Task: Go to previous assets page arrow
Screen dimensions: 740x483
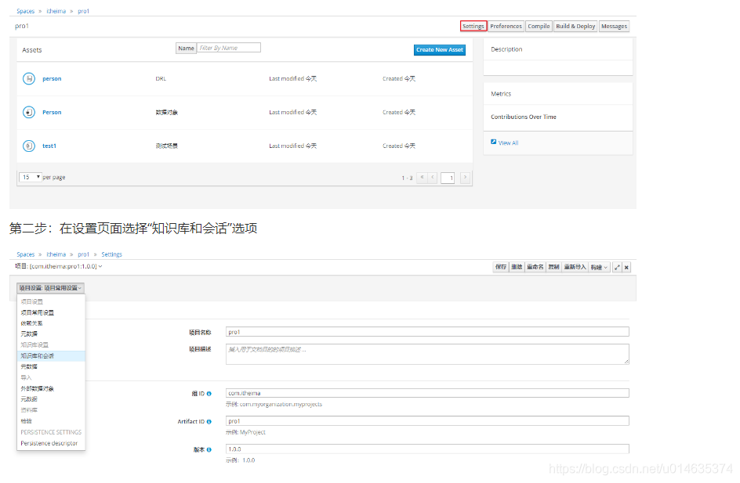Action: tap(432, 177)
